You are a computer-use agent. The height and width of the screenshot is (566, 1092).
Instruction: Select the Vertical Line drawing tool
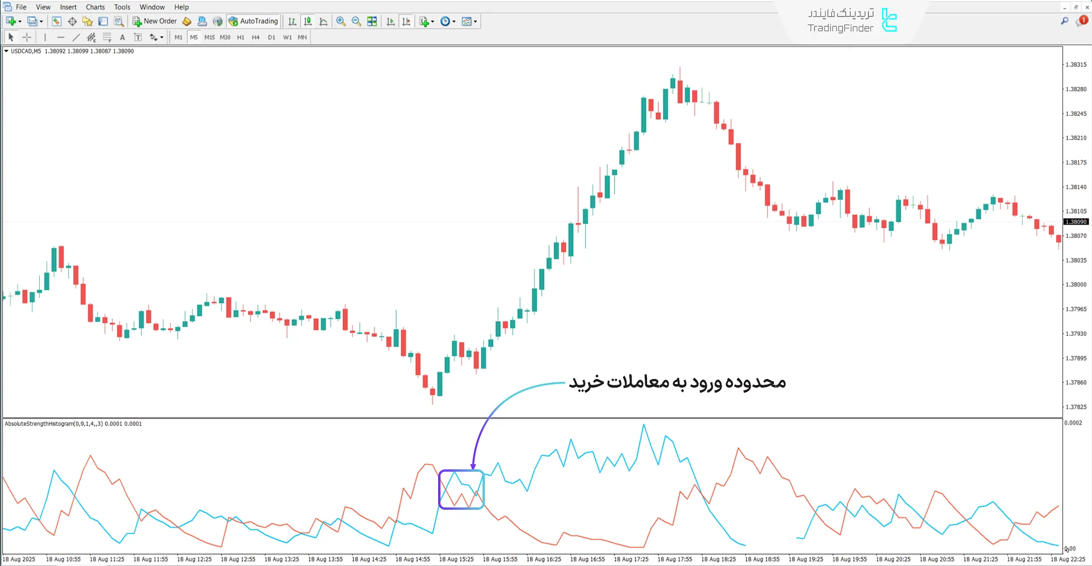[x=45, y=37]
